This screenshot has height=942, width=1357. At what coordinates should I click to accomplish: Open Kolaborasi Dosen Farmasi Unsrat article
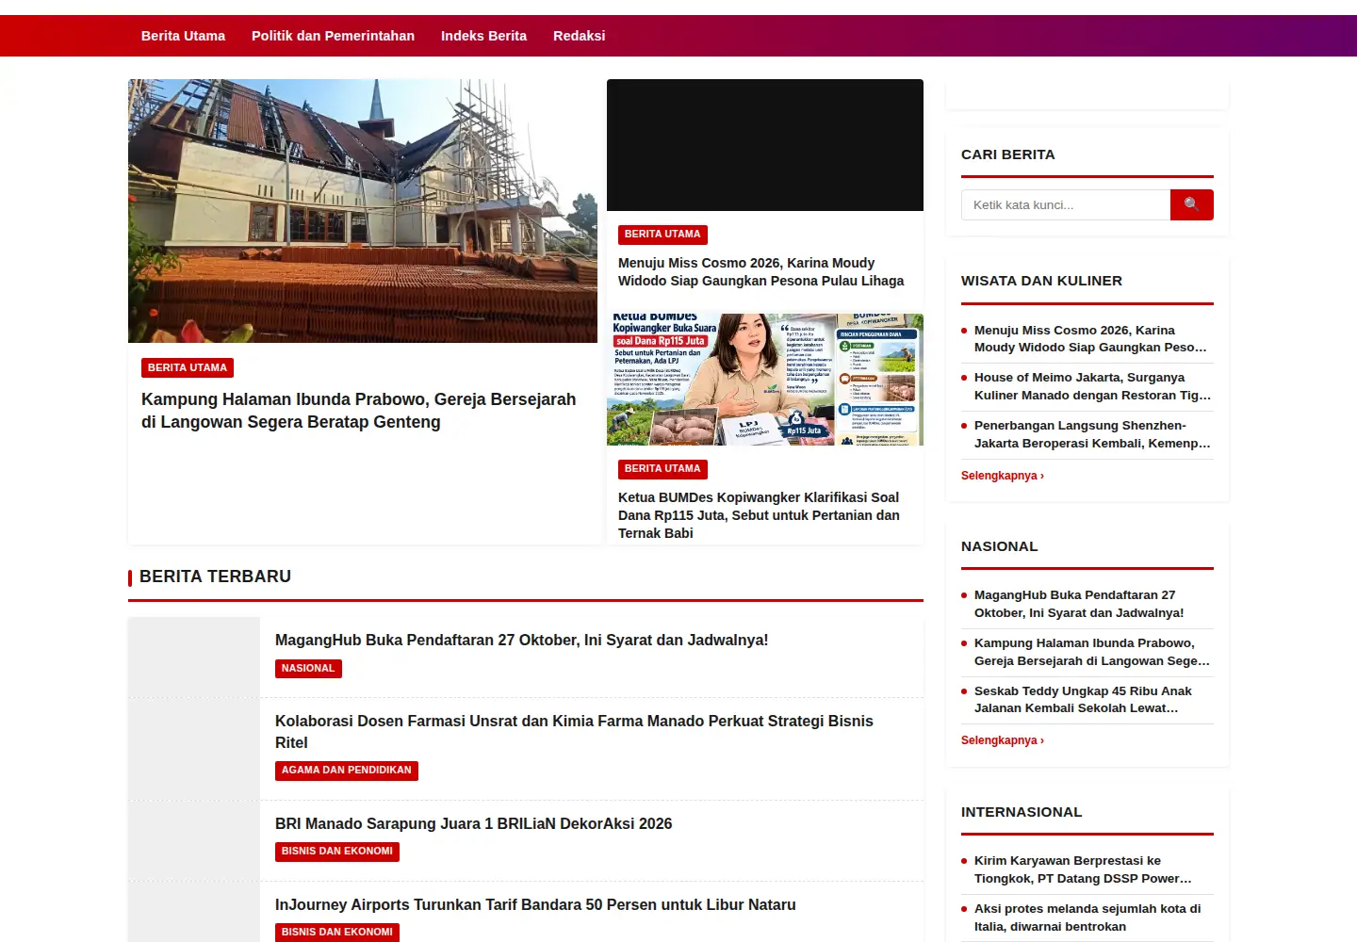[574, 732]
